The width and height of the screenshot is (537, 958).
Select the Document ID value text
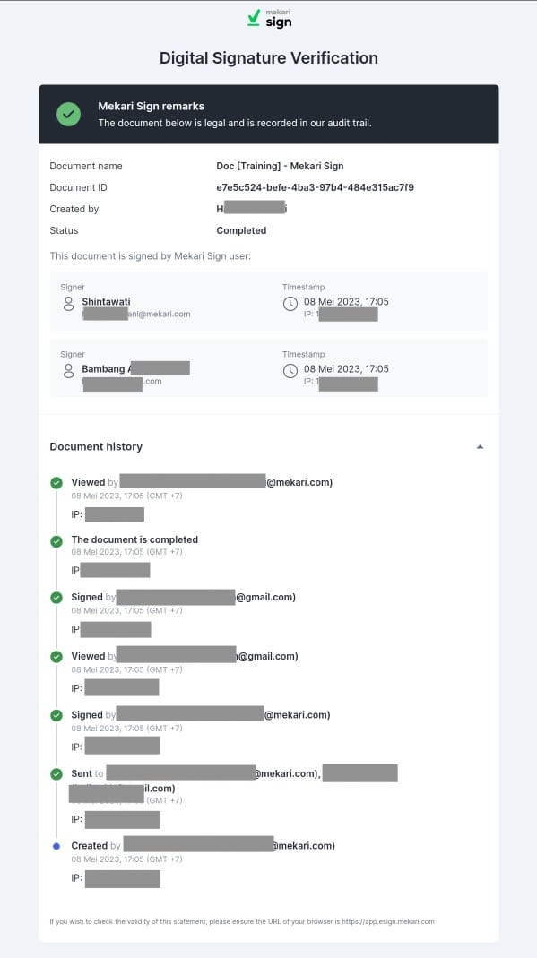[316, 187]
